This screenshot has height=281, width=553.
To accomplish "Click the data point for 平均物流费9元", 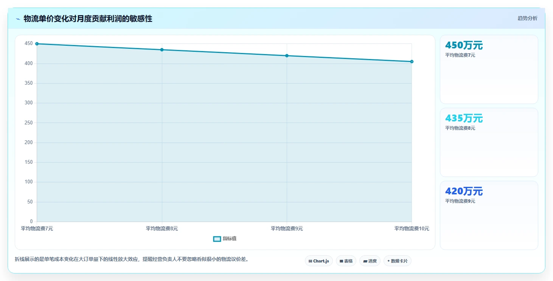I will coord(287,56).
